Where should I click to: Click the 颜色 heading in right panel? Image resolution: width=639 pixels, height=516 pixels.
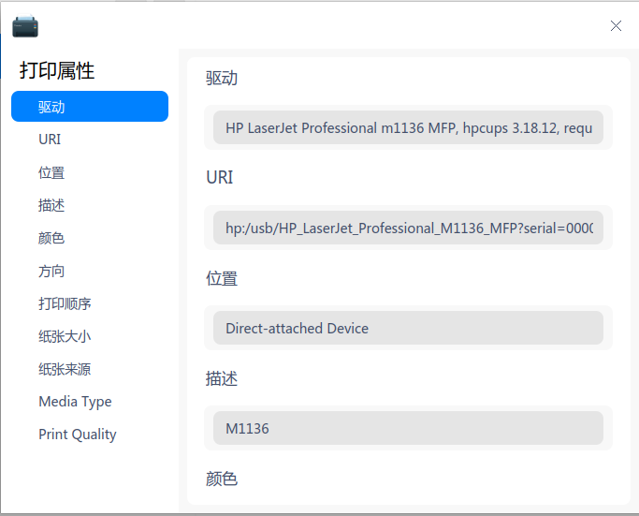click(x=222, y=479)
